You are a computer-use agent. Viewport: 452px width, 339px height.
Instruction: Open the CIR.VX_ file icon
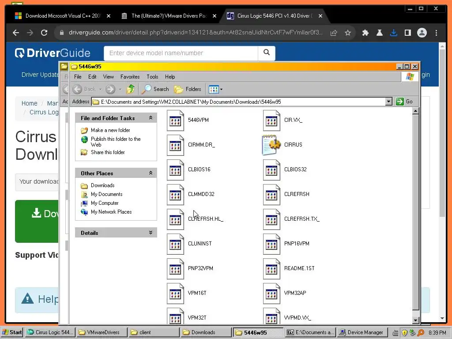coord(271,121)
